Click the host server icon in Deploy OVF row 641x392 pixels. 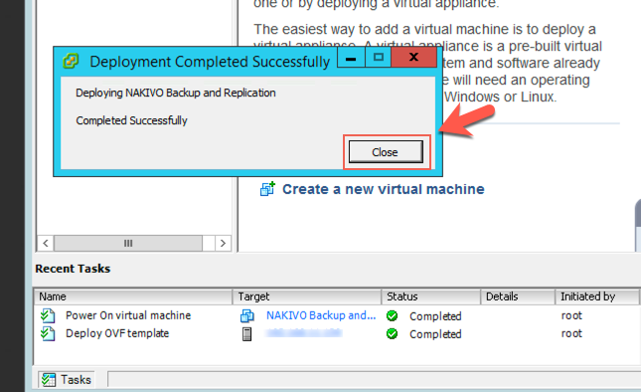click(246, 334)
